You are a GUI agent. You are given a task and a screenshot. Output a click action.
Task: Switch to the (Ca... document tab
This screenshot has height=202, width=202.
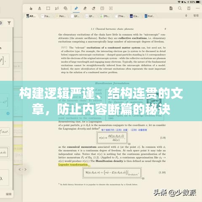click(134, 16)
